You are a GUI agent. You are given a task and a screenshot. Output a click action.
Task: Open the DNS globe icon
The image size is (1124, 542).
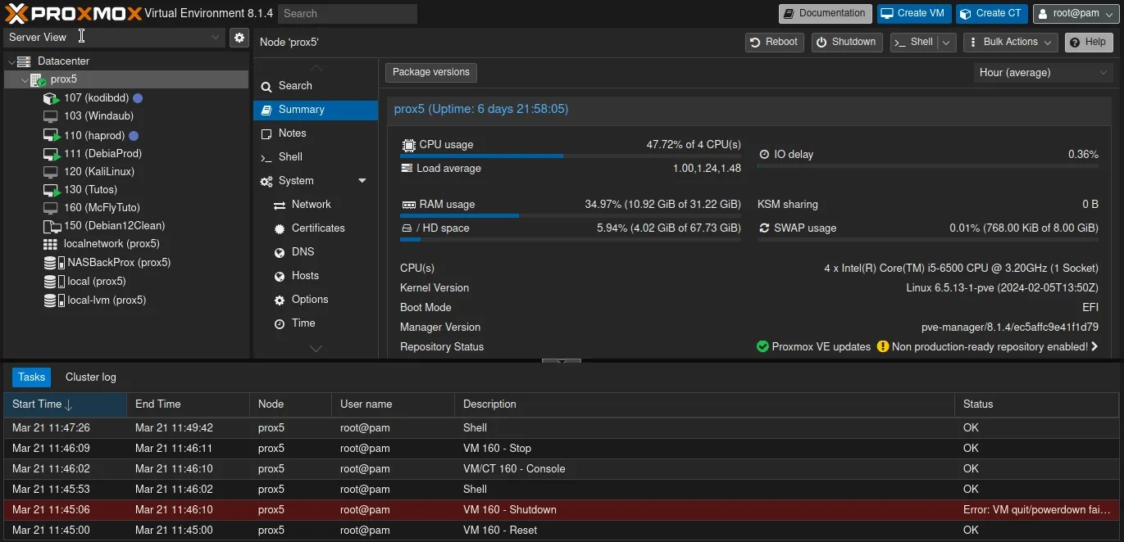[x=280, y=251]
